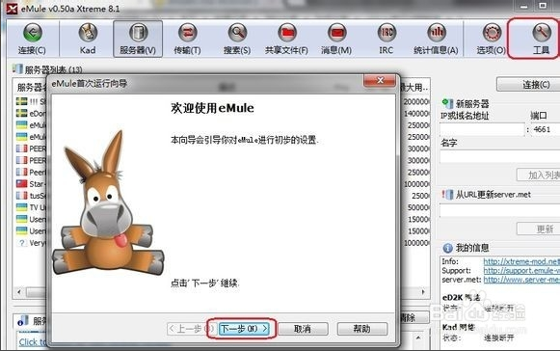Click the max users (最大用..) column header
Viewport: 560px width, 351px height.
point(414,87)
